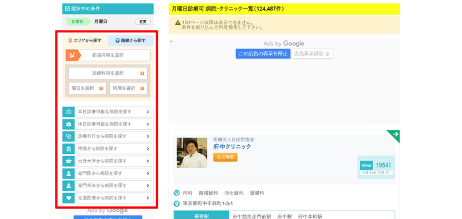Click the person icon for 専門外来から病院を探す
This screenshot has height=219, width=462.
(69, 186)
